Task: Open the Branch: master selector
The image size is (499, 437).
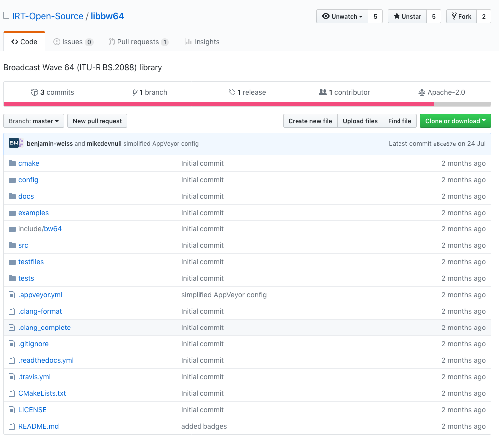Action: point(34,121)
